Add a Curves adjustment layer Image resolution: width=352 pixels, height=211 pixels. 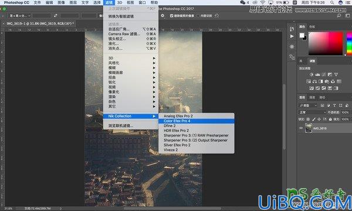point(324,74)
